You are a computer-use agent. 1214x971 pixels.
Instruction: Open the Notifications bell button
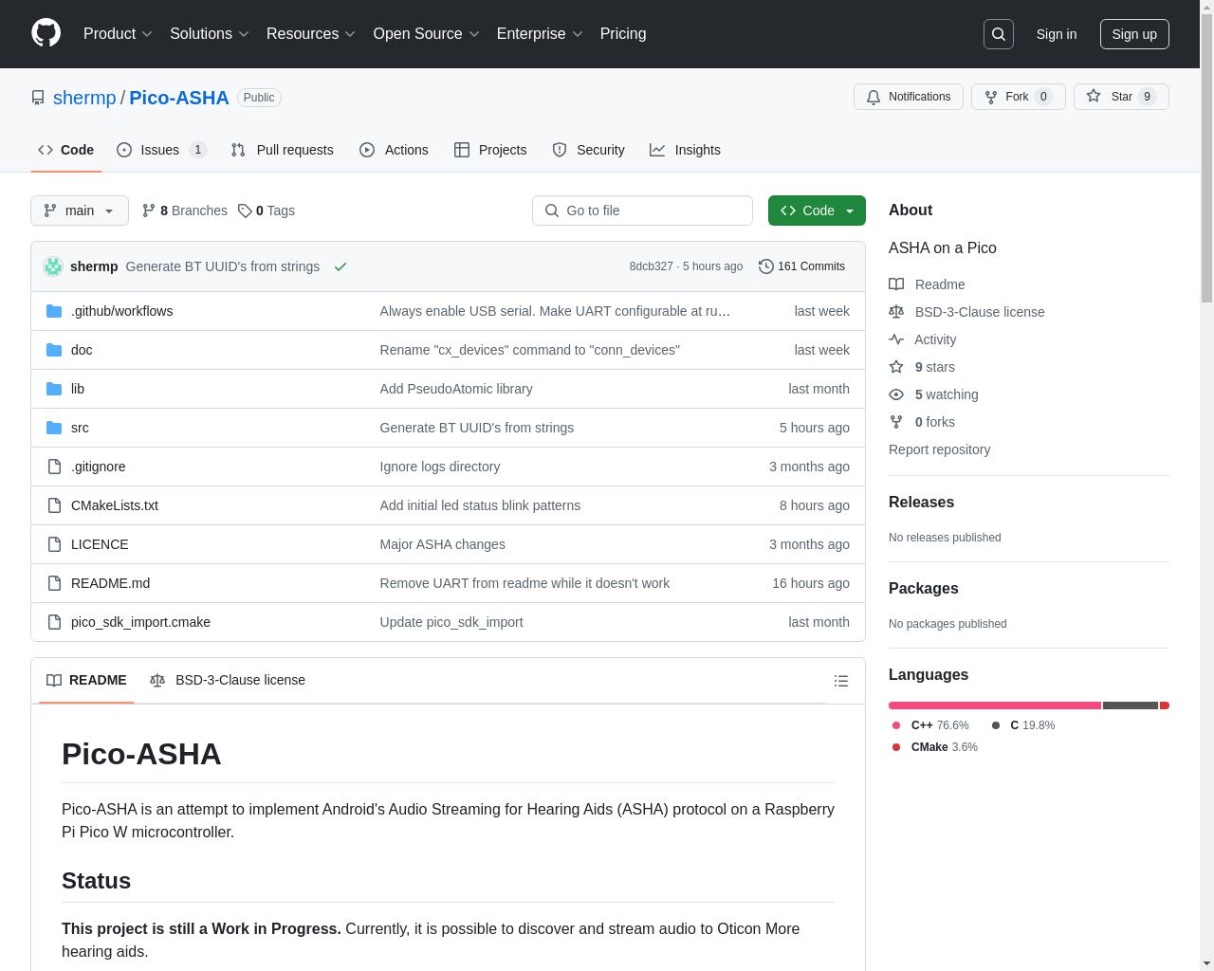coord(909,97)
